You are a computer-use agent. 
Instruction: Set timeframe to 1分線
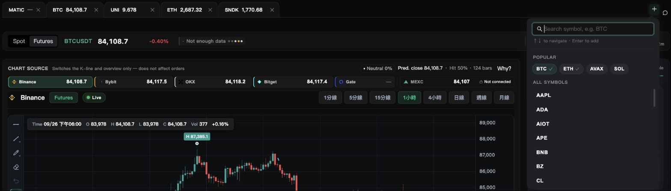pos(330,98)
